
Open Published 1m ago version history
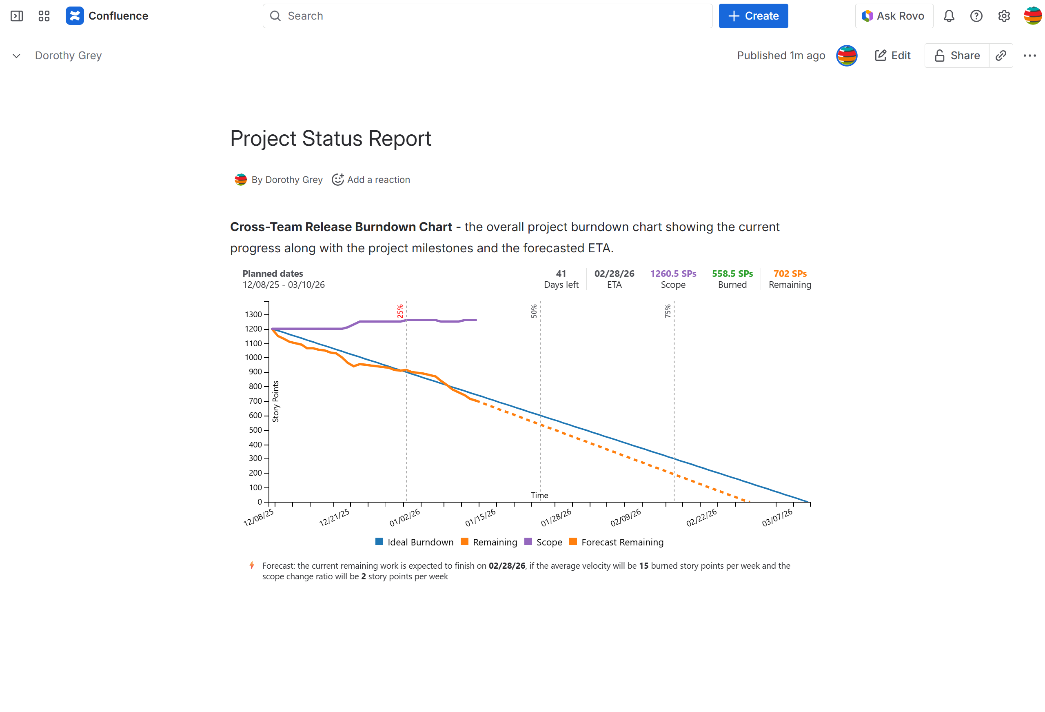click(x=781, y=56)
